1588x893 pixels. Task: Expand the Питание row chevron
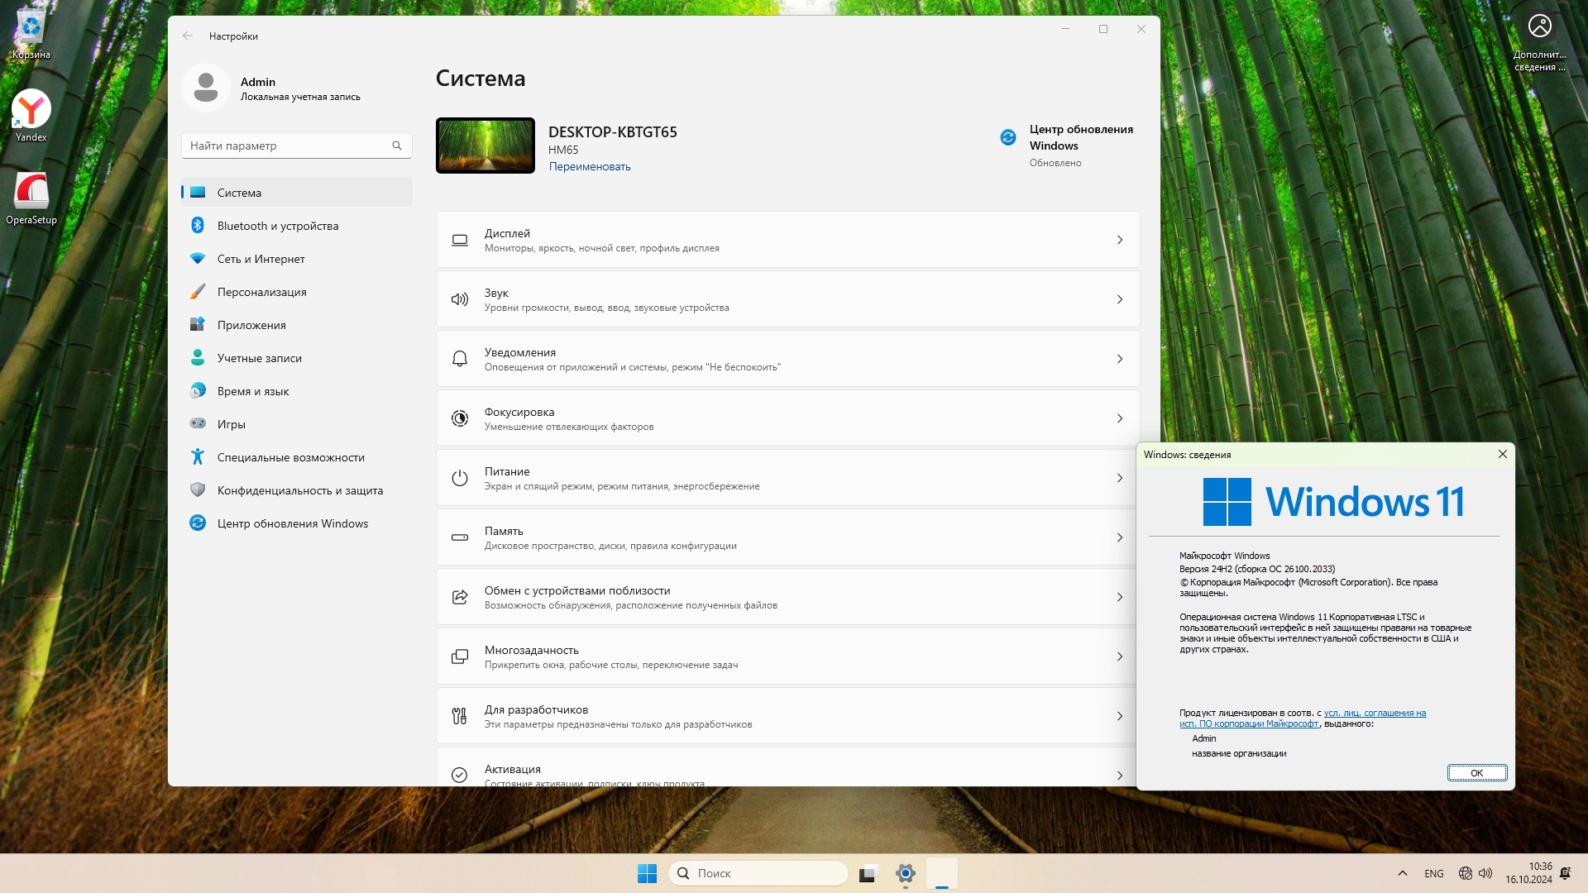tap(1119, 478)
